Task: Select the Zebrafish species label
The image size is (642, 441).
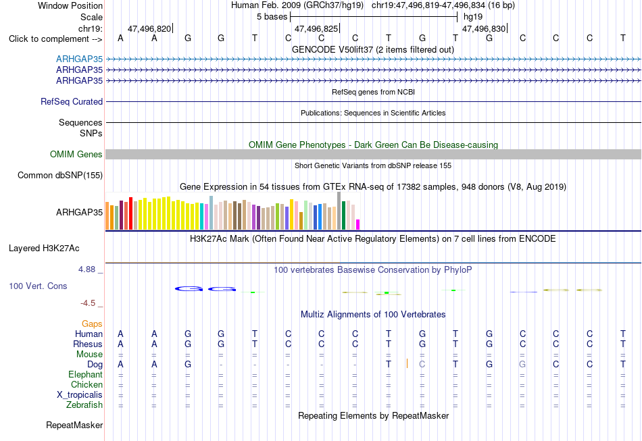Action: [84, 405]
